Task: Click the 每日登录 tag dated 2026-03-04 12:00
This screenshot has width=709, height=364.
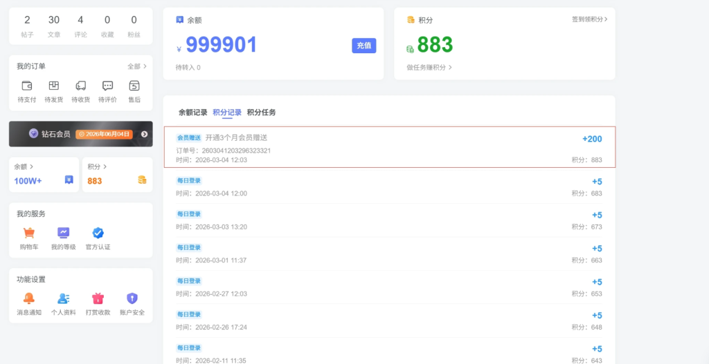Action: [188, 180]
